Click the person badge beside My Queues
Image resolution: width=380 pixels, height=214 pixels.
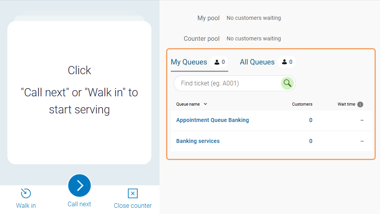(x=220, y=62)
